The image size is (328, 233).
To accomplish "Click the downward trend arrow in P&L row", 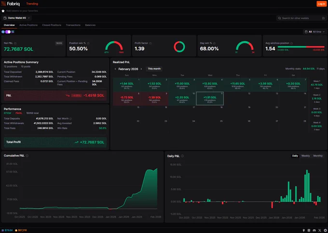I will pos(68,96).
